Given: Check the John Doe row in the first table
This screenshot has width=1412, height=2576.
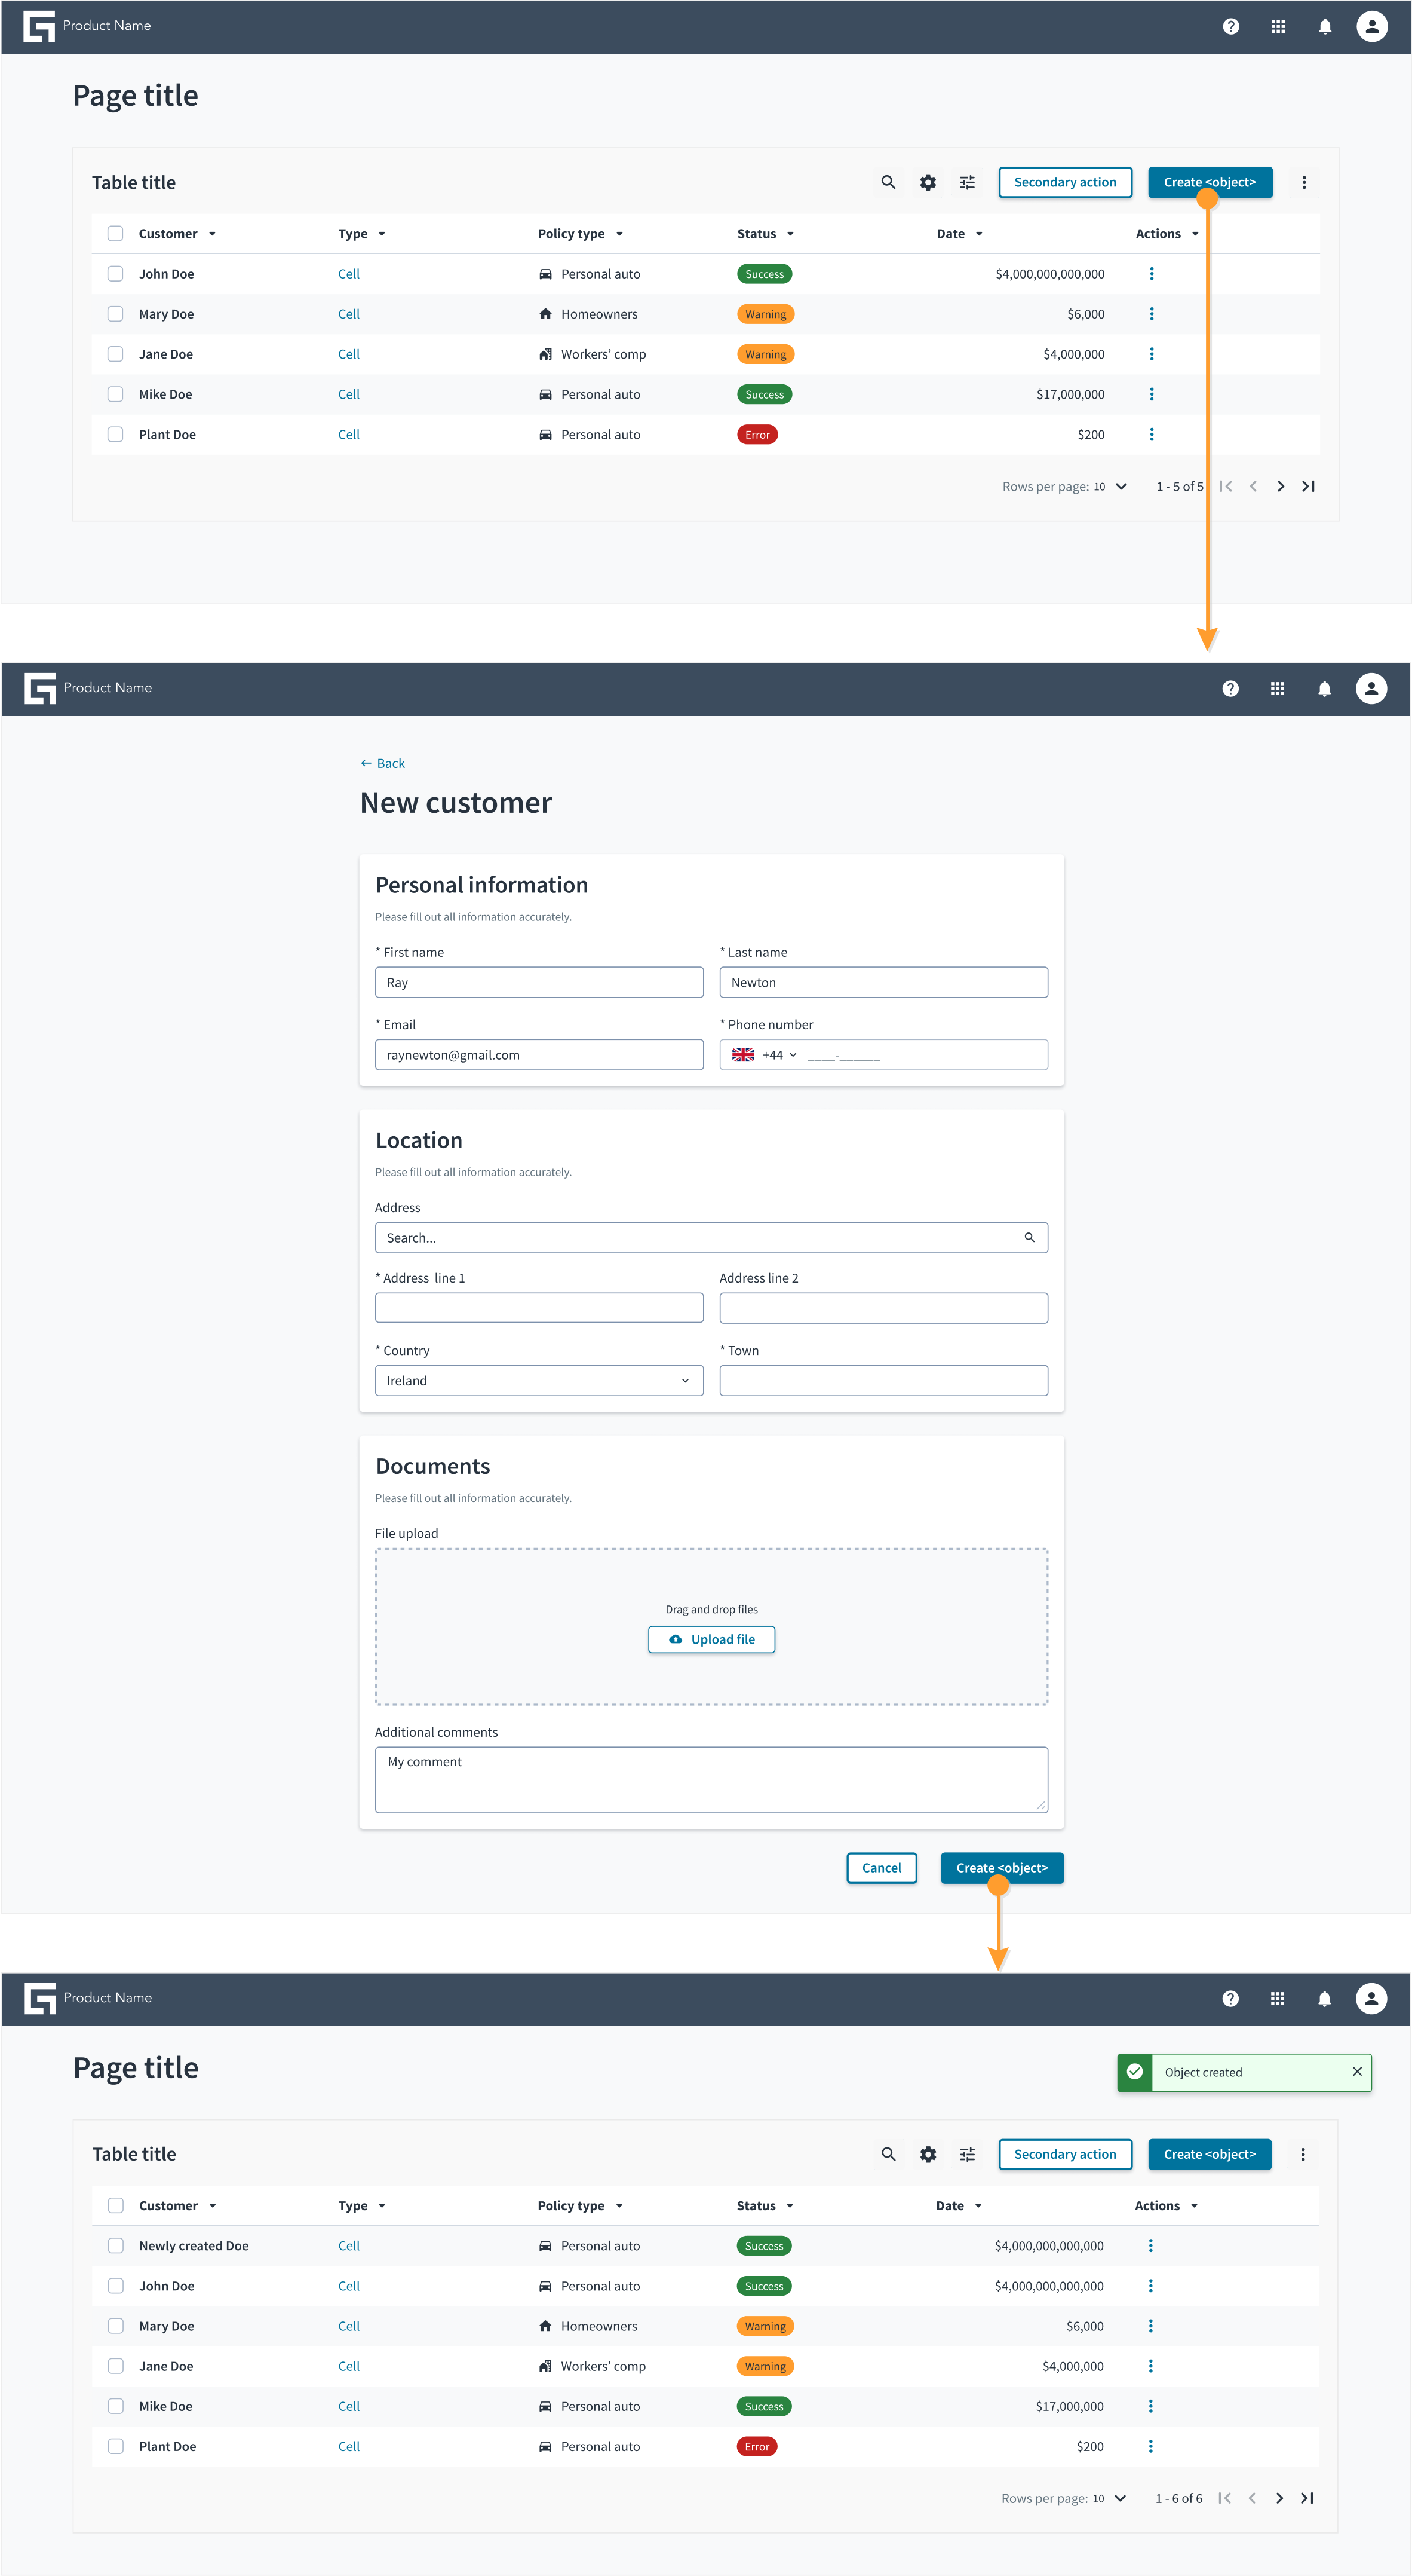Looking at the screenshot, I should [x=115, y=274].
